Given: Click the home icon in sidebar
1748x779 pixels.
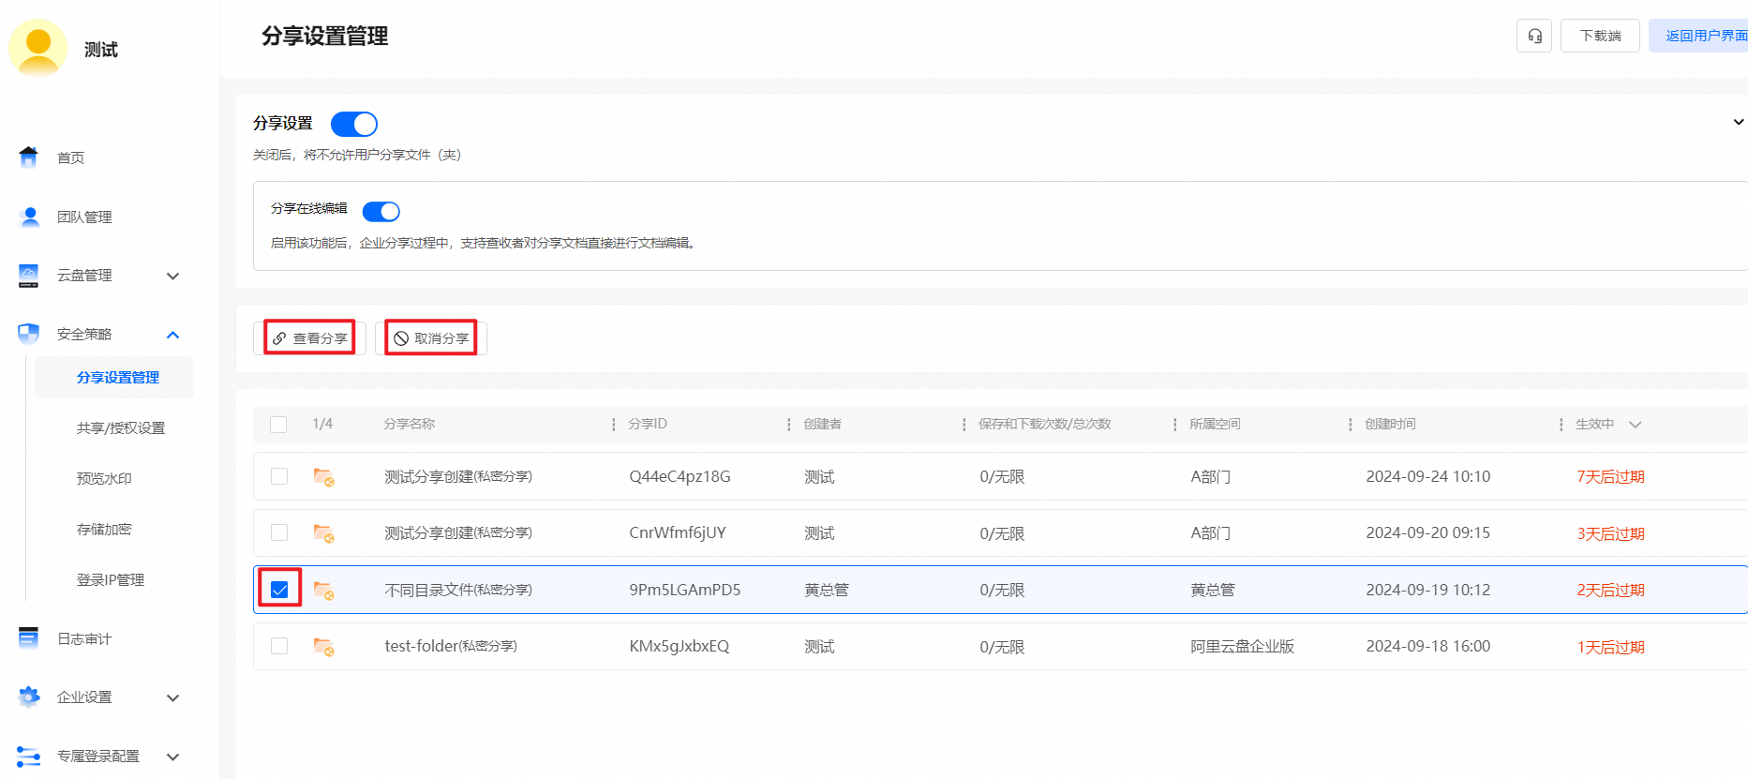Looking at the screenshot, I should pyautogui.click(x=29, y=157).
